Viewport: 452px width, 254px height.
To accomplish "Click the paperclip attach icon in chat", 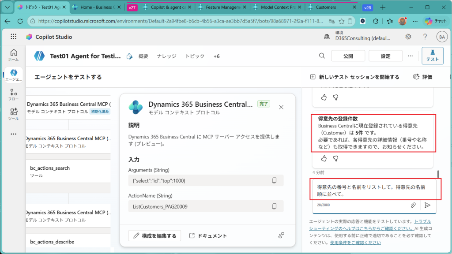I will click(x=413, y=205).
